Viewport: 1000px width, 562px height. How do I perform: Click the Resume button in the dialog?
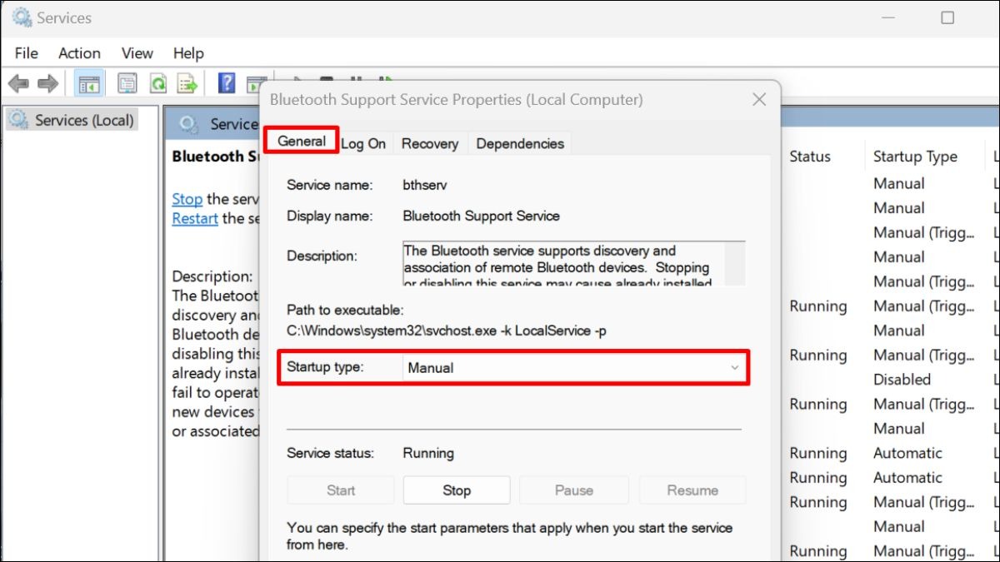(692, 490)
